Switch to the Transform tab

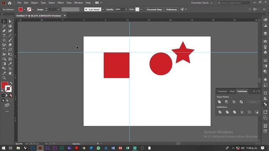click(x=222, y=91)
